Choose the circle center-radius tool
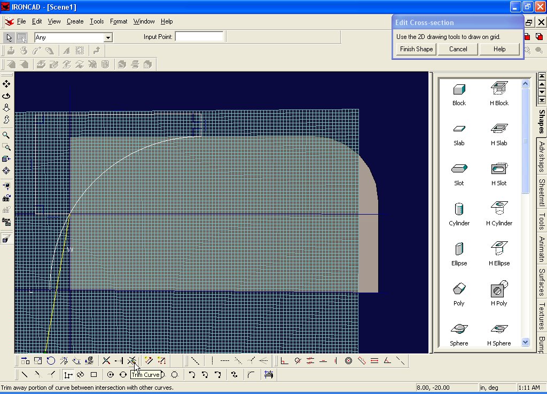Image resolution: width=547 pixels, height=394 pixels. point(110,375)
